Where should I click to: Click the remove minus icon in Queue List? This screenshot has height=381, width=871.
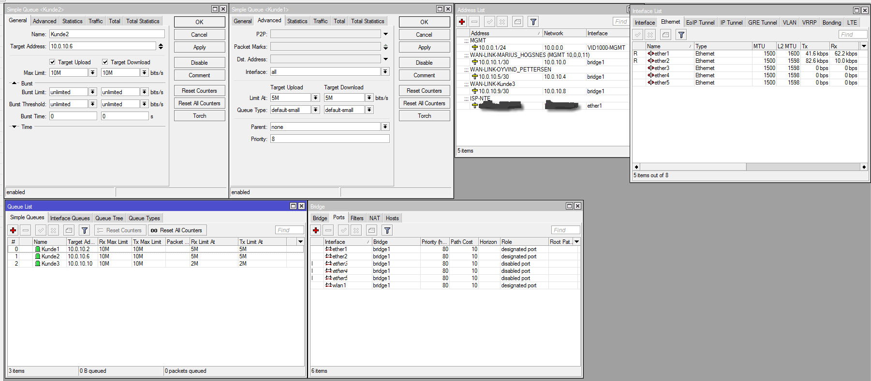pos(26,230)
